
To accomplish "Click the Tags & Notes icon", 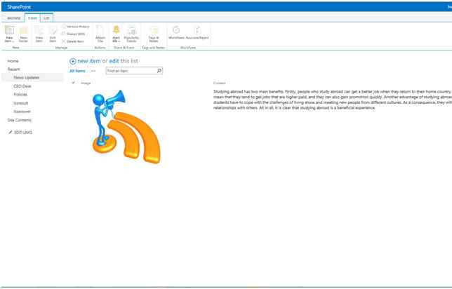I will tap(154, 34).
